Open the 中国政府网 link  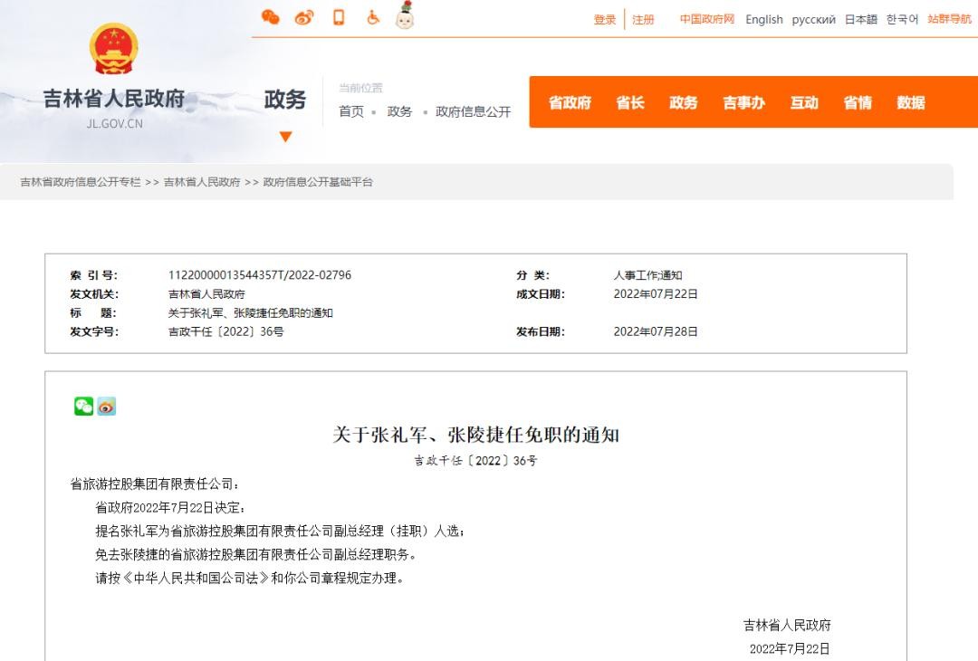coord(707,19)
